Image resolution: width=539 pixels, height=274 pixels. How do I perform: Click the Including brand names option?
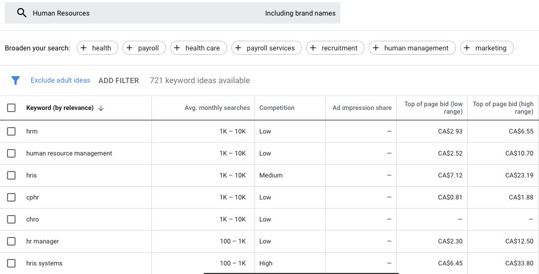coord(300,13)
